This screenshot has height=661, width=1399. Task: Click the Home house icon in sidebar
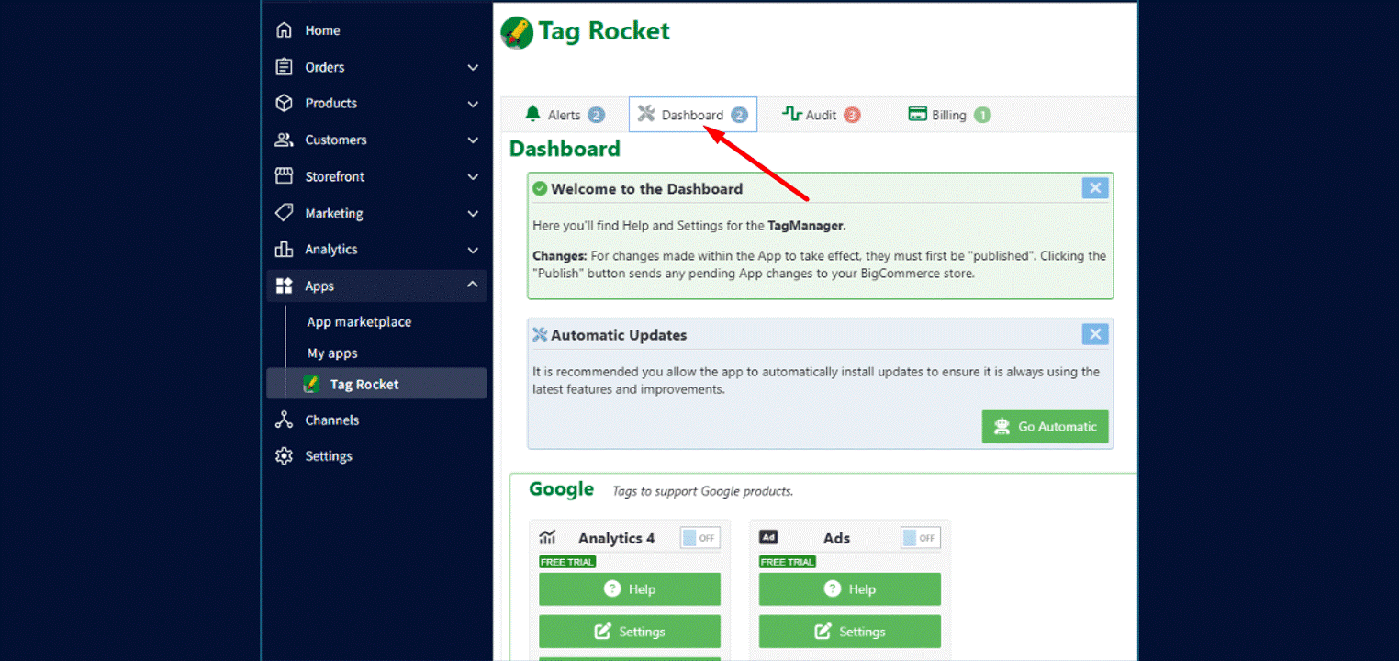[x=285, y=30]
